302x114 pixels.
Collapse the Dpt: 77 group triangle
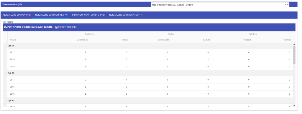point(6,100)
